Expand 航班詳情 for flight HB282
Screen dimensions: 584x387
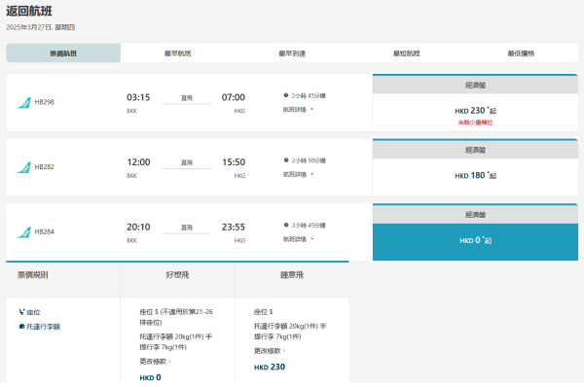[x=299, y=174]
